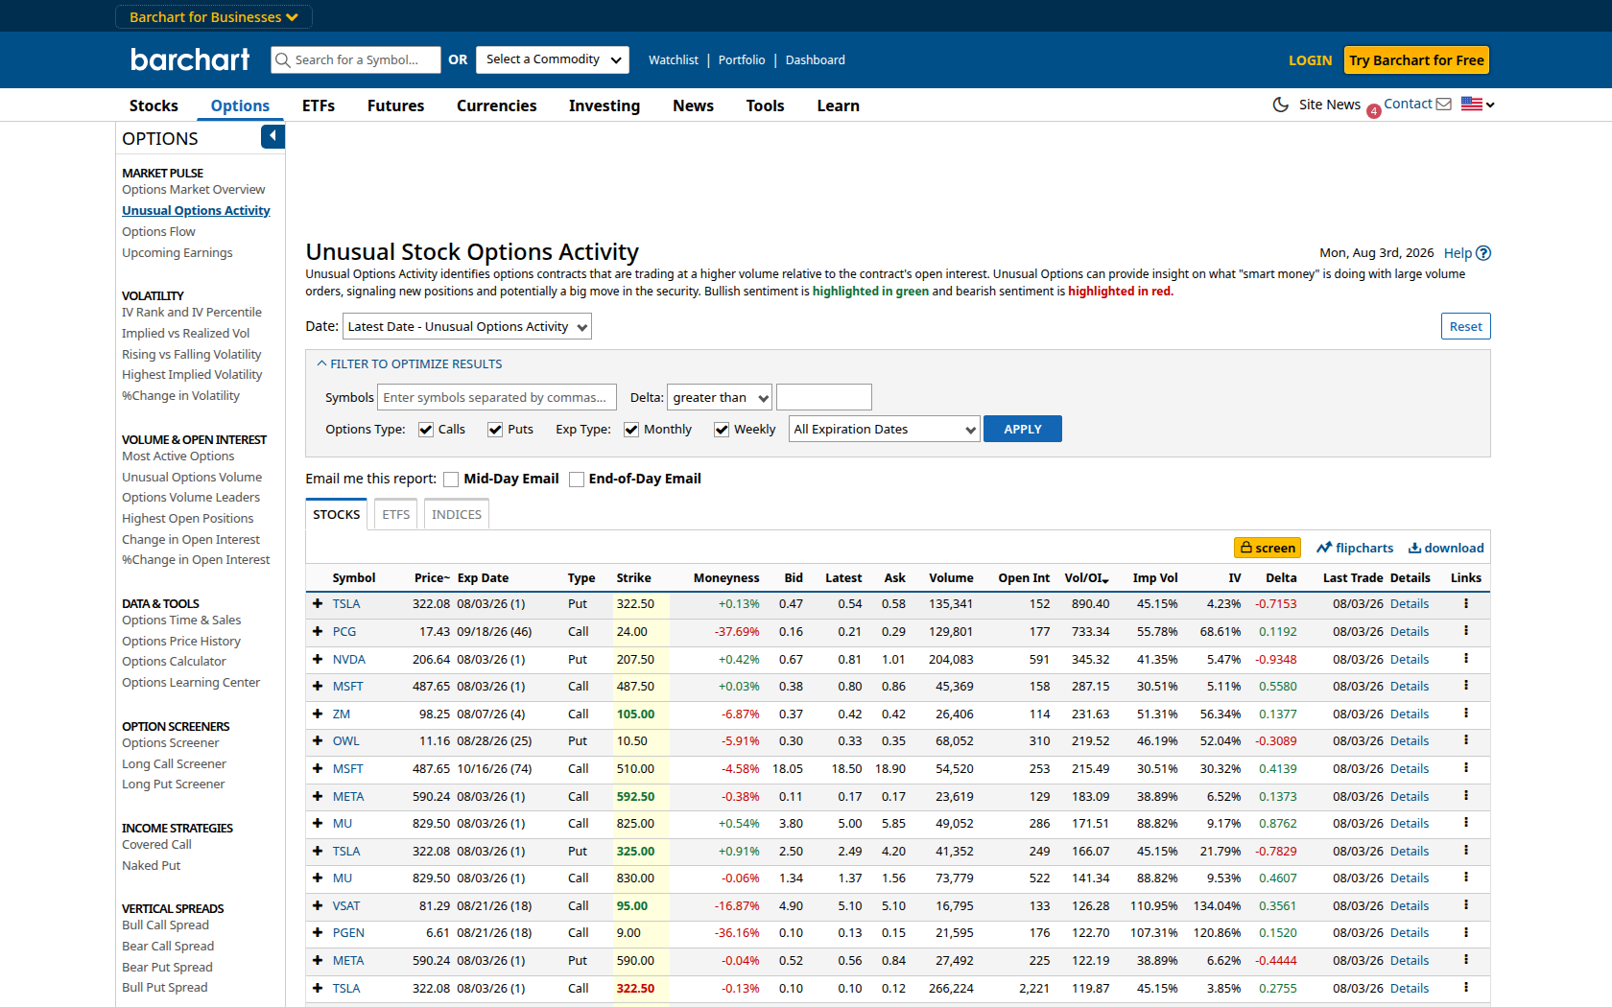Switch to the INDICES tab
Screen dimensions: 1612x1007
[457, 514]
